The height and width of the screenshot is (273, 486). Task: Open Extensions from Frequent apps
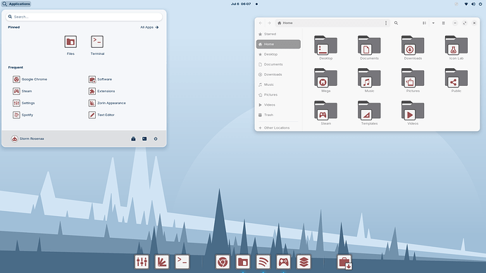101,91
